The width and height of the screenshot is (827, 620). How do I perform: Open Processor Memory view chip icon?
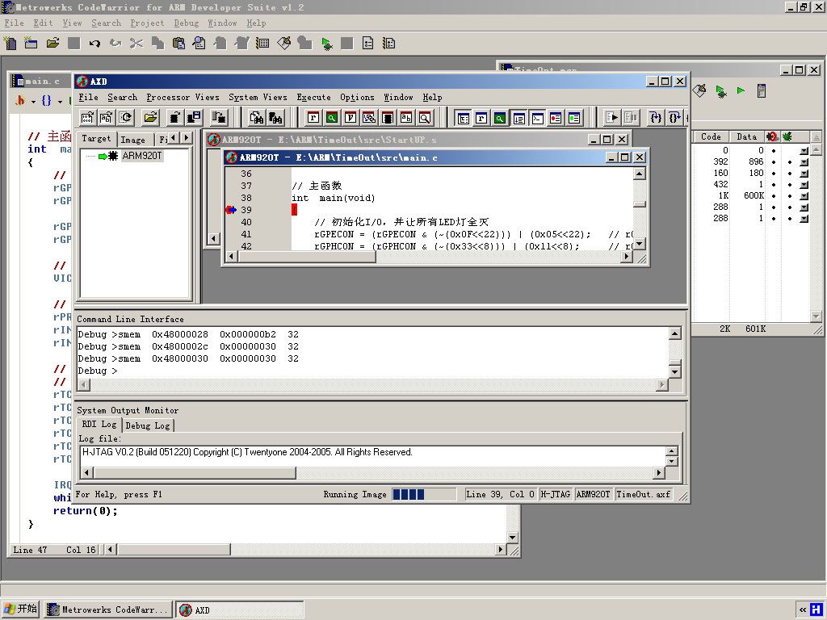pyautogui.click(x=388, y=118)
